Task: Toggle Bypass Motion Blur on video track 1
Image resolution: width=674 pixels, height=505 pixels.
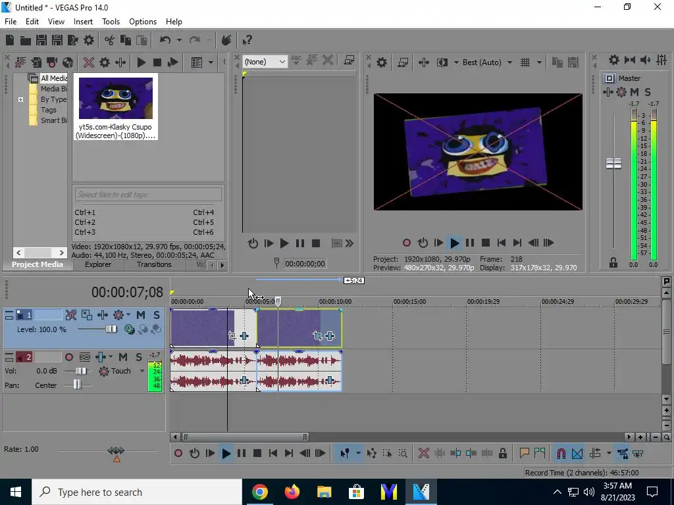Action: [71, 315]
